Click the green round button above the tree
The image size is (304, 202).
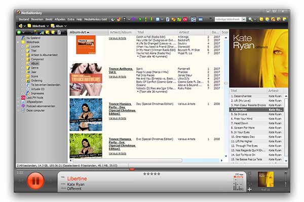[19, 32]
